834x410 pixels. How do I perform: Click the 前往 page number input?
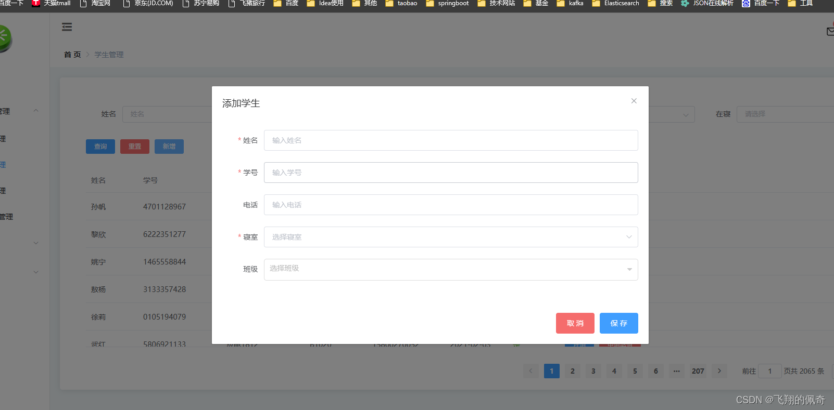770,371
